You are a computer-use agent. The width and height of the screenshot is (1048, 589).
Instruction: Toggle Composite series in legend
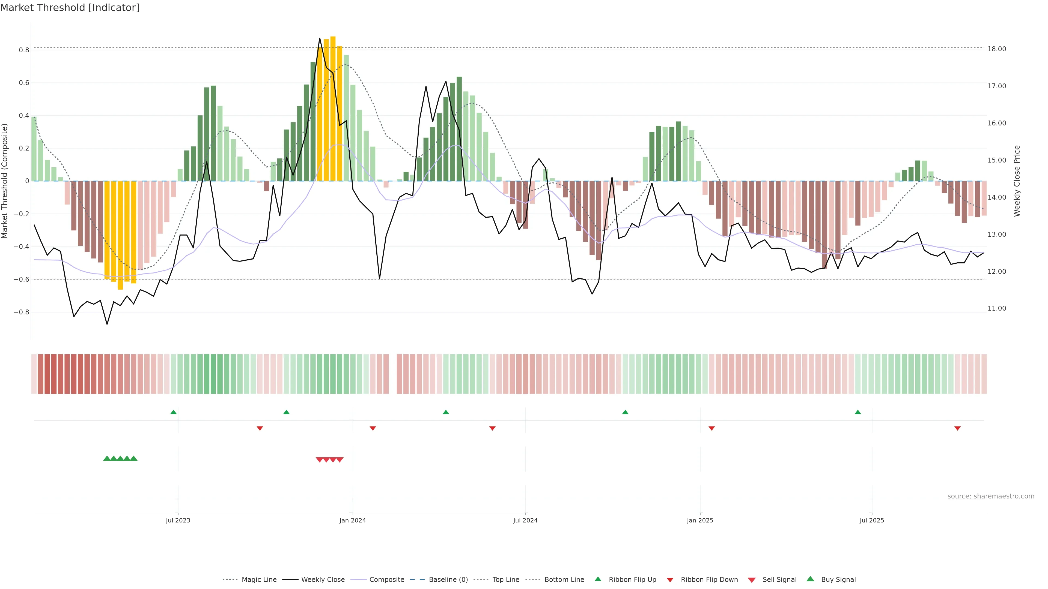pos(386,580)
